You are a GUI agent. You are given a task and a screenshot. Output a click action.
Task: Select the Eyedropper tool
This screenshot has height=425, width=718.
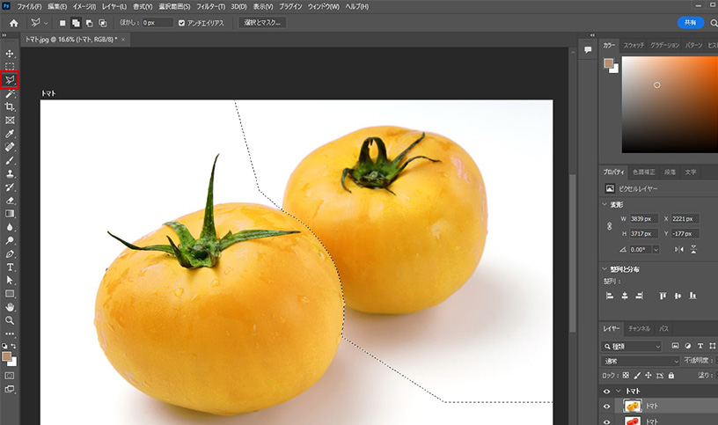(10, 134)
